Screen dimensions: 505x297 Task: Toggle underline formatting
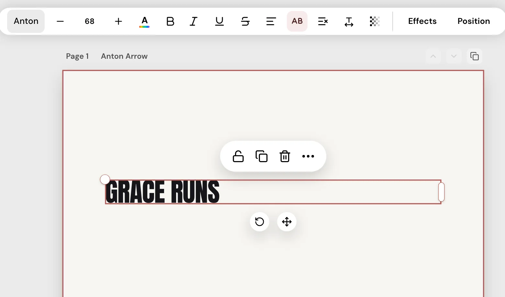[219, 21]
